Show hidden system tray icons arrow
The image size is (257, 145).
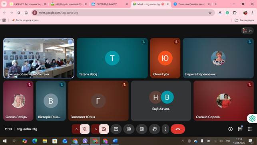[183, 141]
